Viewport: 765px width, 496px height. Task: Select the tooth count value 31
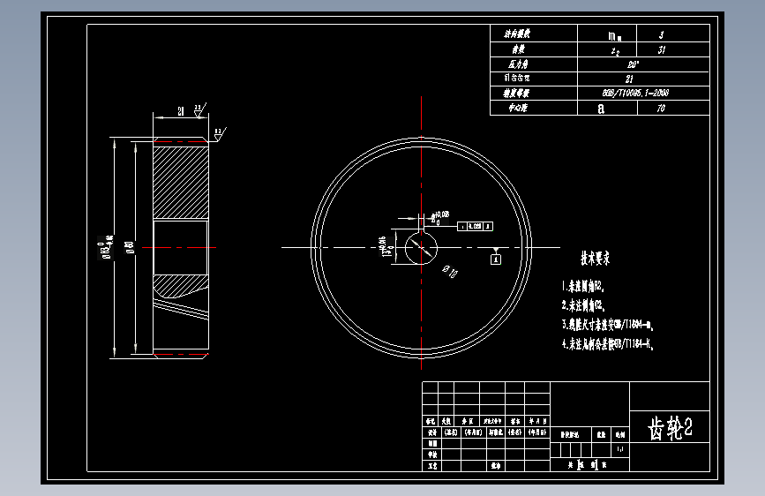(661, 49)
